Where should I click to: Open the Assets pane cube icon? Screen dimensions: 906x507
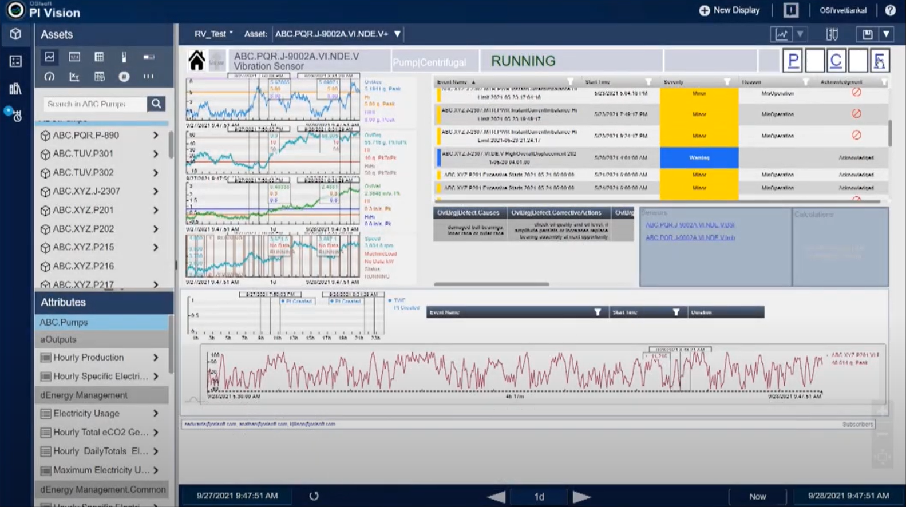15,34
